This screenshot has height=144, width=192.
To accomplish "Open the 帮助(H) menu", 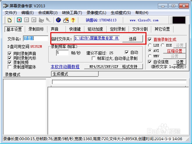I will [x=142, y=13].
